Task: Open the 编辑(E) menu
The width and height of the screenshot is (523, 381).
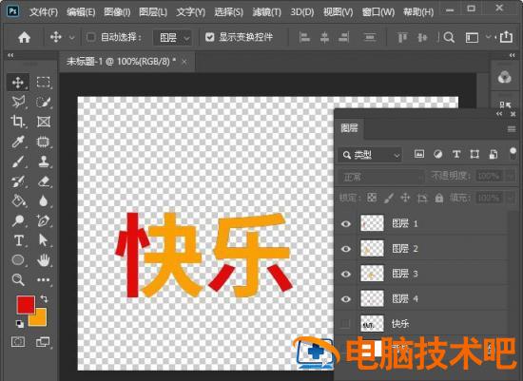Action: 81,12
